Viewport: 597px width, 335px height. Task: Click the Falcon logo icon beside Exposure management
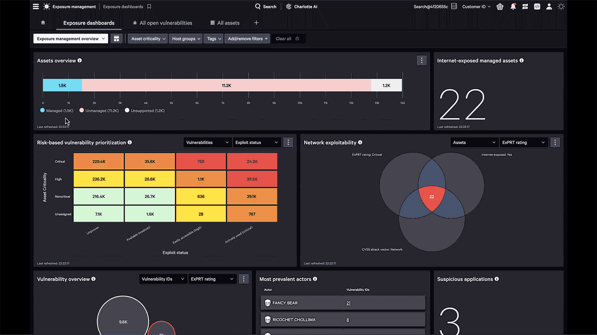pos(47,6)
